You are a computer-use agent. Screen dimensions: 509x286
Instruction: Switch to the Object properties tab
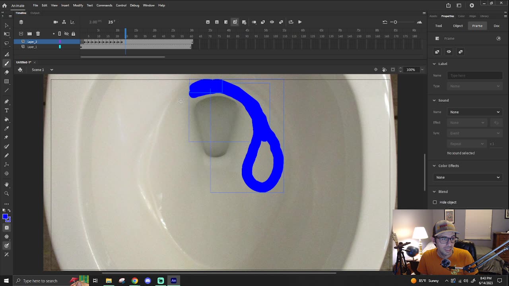point(458,26)
